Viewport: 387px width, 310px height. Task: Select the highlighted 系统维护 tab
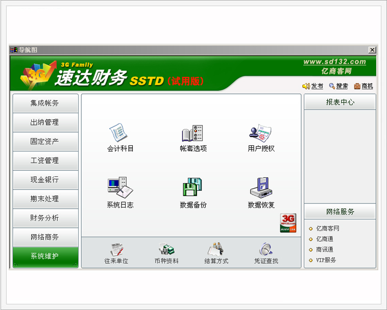[45, 257]
